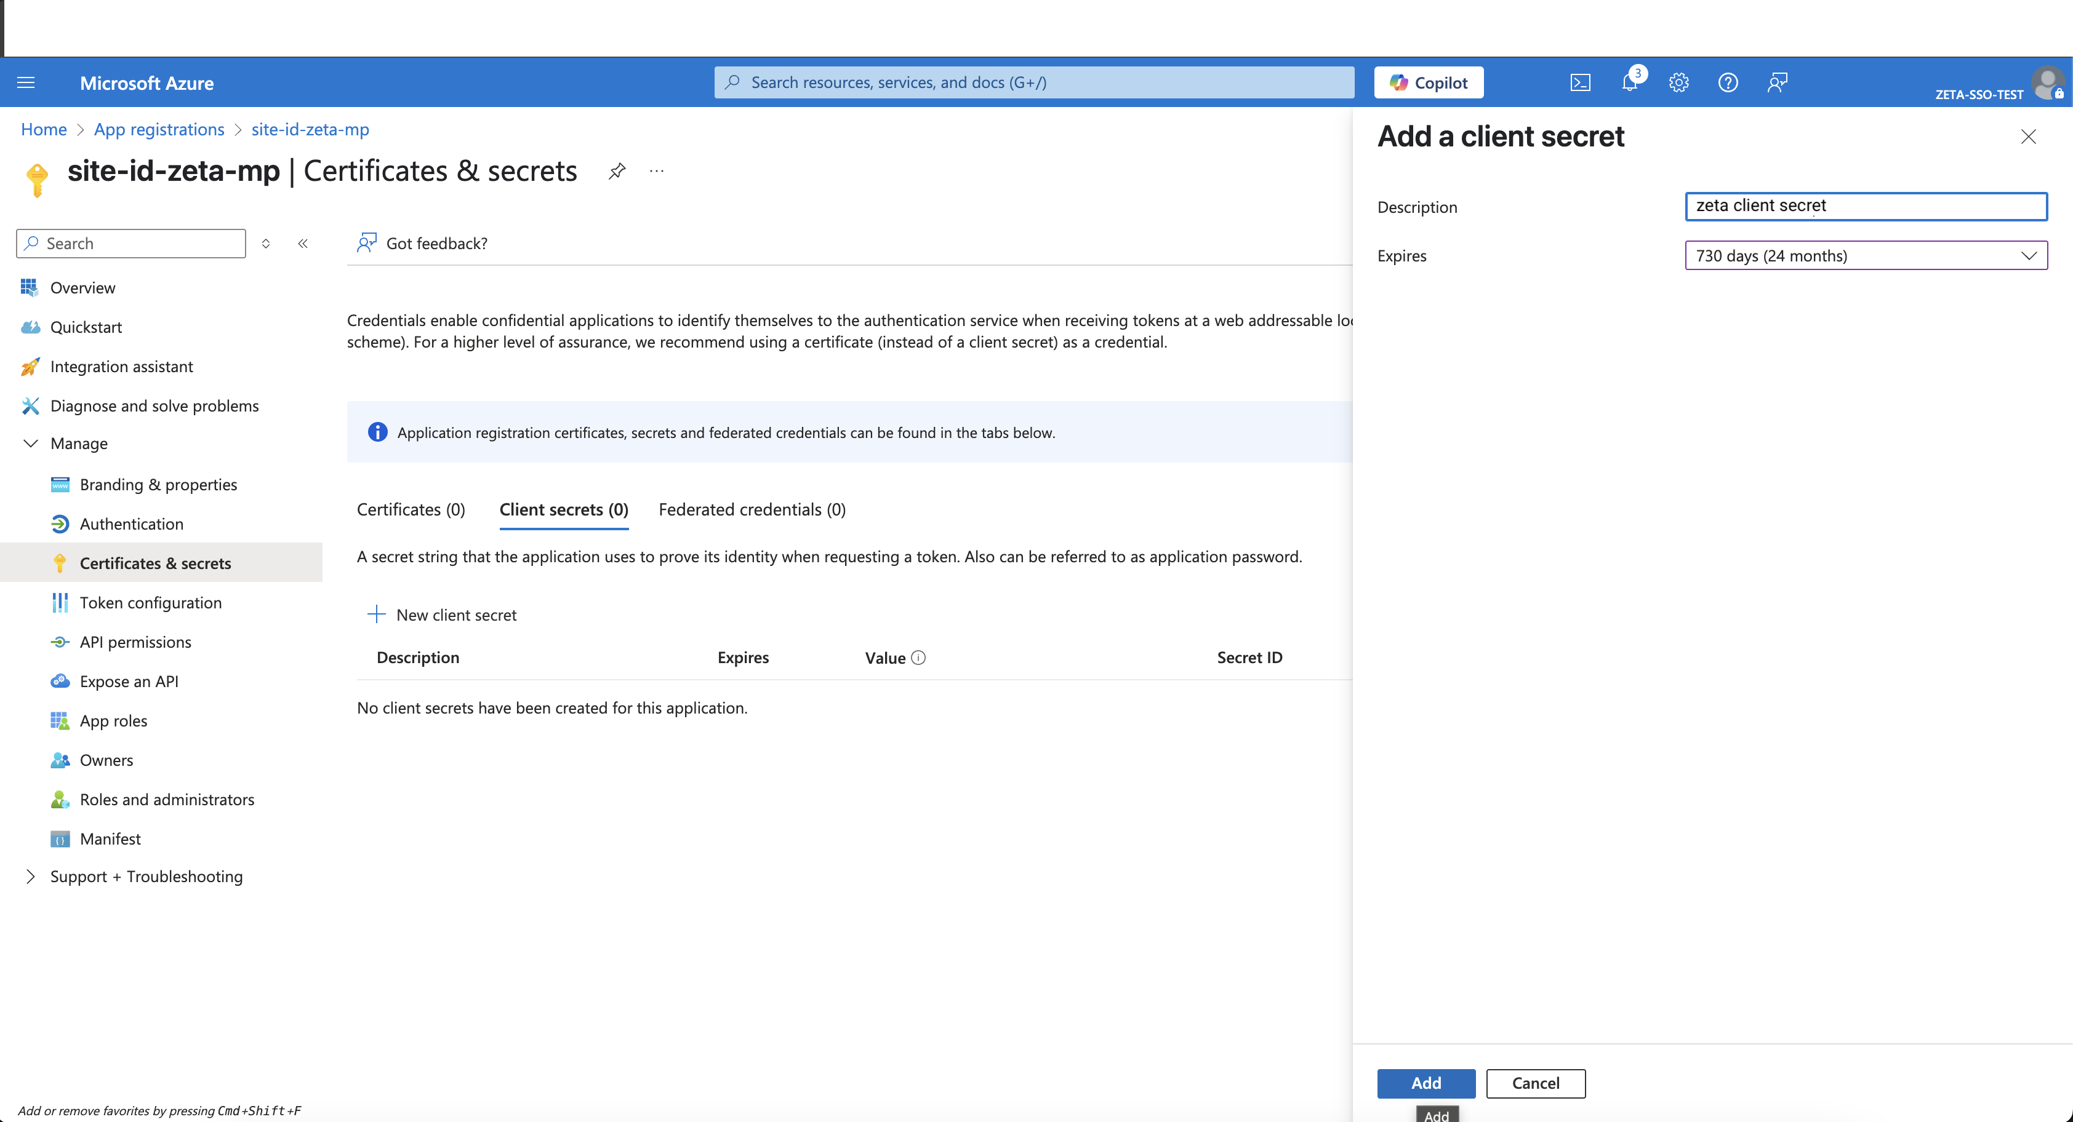Open the Help icon
Screen dimensions: 2073x1122
click(x=1728, y=81)
